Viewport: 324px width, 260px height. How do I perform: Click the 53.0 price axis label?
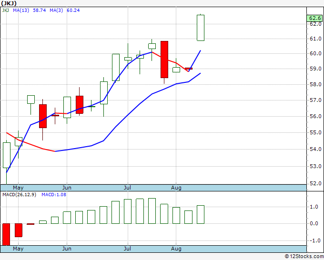[315, 166]
